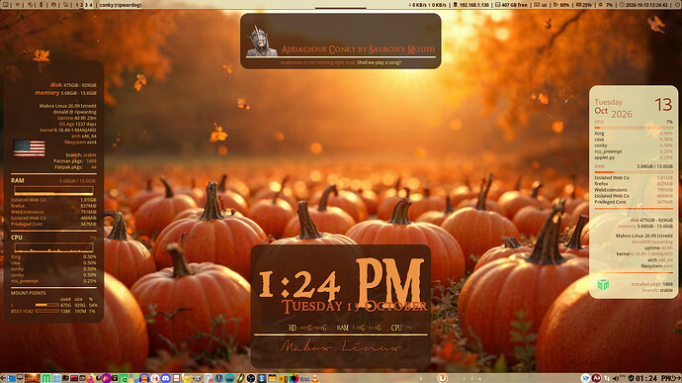
Task: Click 'Mabox Linux 26.09 Istredd' in left panel
Action: coord(67,106)
